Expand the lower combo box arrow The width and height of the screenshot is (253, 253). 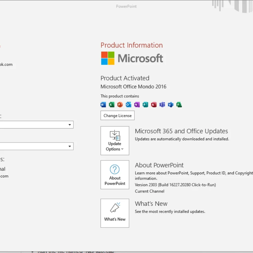pyautogui.click(x=70, y=146)
